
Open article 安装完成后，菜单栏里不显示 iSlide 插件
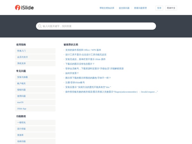point(85,59)
